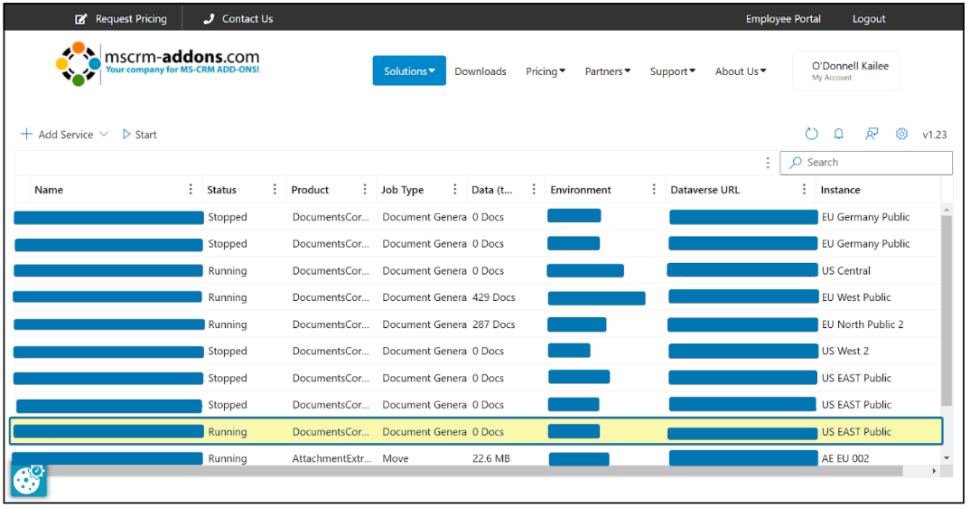Viewport: 970px width, 508px height.
Task: Open Environment column options menu
Action: coord(654,190)
